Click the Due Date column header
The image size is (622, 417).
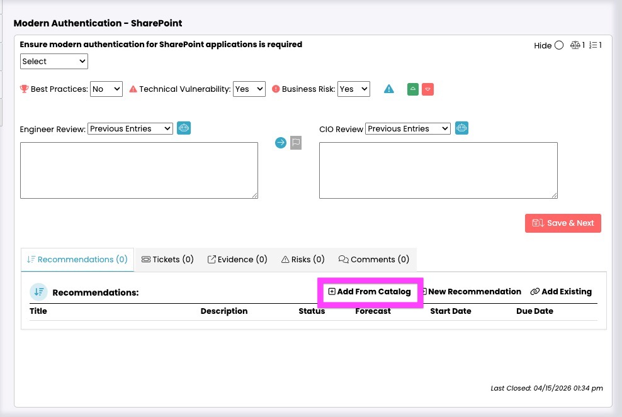pyautogui.click(x=534, y=311)
